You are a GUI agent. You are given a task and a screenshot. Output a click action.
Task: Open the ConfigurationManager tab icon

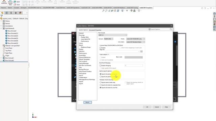pos(11,13)
